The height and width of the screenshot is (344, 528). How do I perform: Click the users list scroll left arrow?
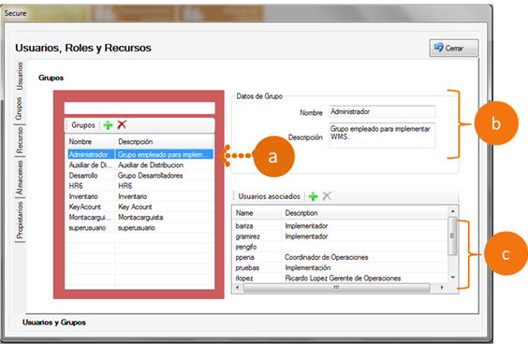pyautogui.click(x=238, y=288)
